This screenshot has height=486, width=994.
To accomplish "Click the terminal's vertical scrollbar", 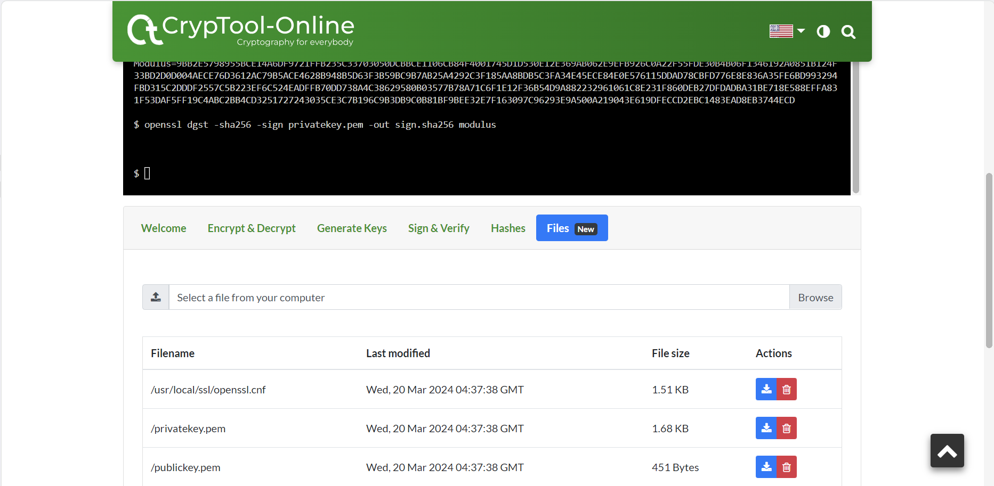I will (x=856, y=127).
